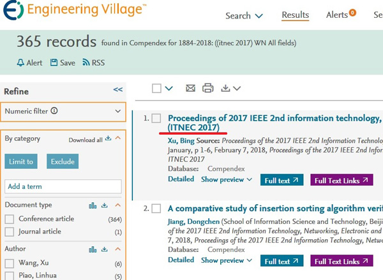
Task: Show preview of result 2
Action: click(x=226, y=260)
